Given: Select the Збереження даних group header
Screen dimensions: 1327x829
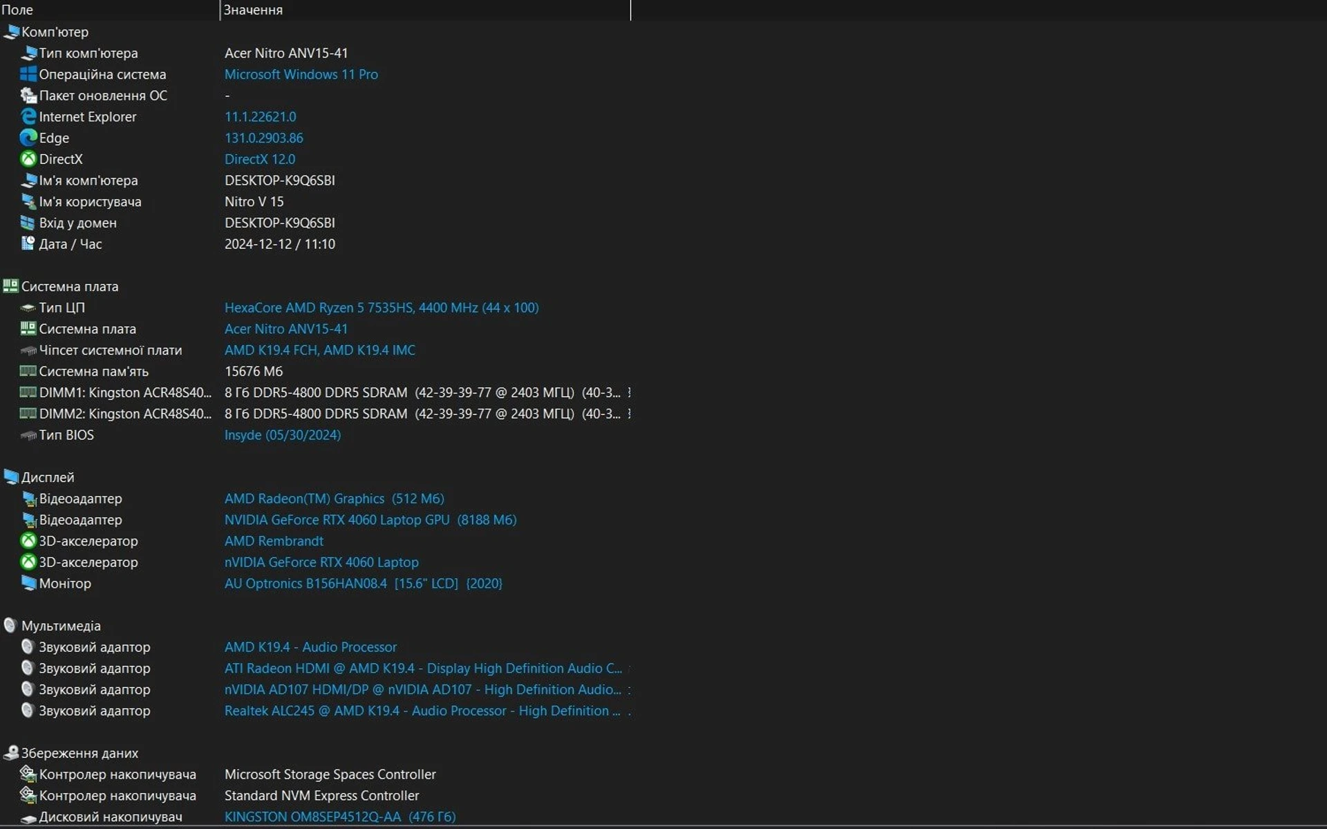Looking at the screenshot, I should pyautogui.click(x=79, y=753).
